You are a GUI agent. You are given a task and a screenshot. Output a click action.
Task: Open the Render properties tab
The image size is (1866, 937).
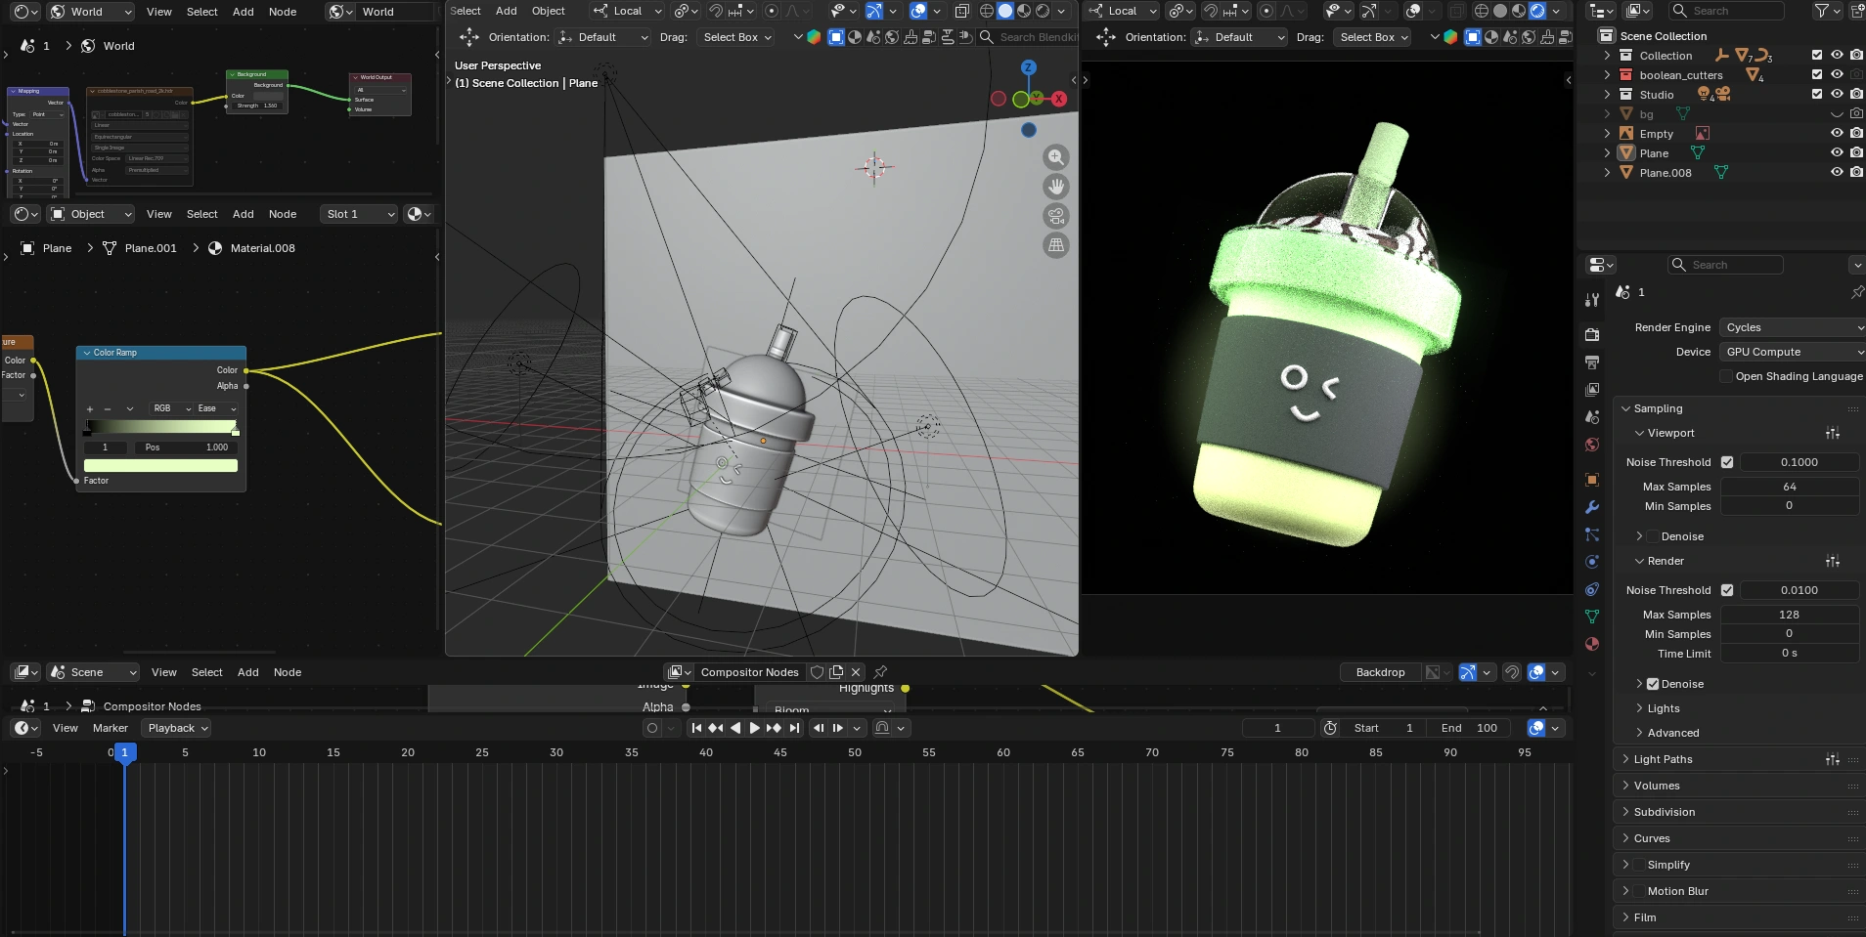(x=1592, y=334)
